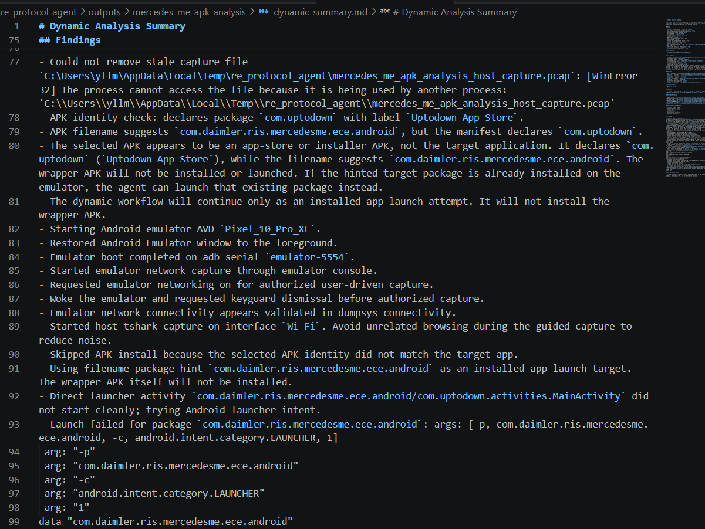Click the 'WinError' text on line 77
Image resolution: width=705 pixels, height=529 pixels.
point(614,76)
